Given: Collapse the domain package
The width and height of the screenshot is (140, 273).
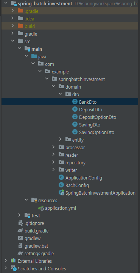Looking at the screenshot, I should (53, 86).
